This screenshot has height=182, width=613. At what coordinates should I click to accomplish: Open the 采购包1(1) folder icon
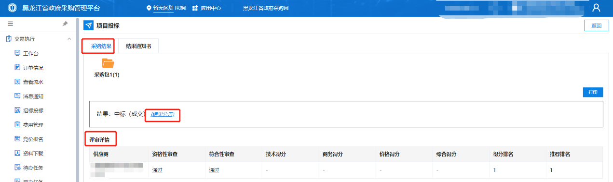(108, 63)
